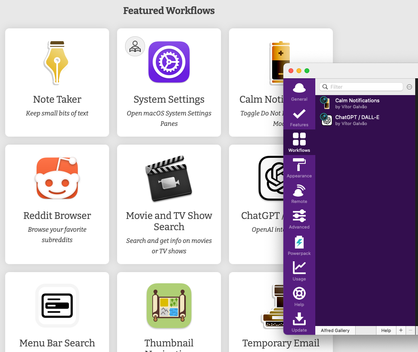Open the Appearance paint roller section
The image size is (418, 352).
[x=299, y=168]
